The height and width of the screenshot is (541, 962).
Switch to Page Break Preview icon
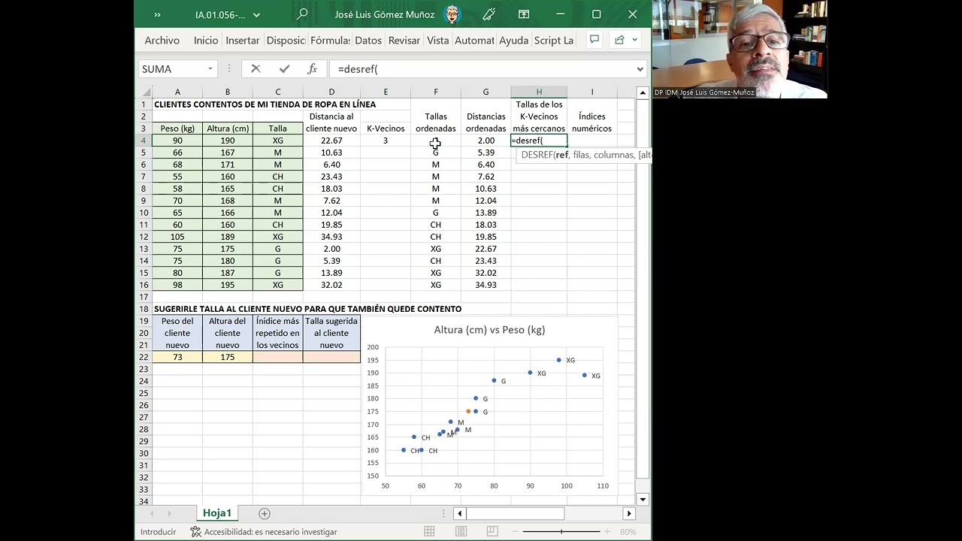click(494, 531)
